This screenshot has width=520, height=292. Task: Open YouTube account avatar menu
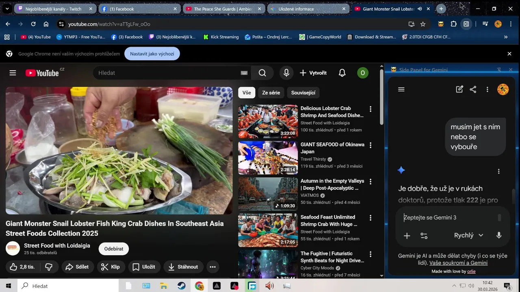(362, 73)
